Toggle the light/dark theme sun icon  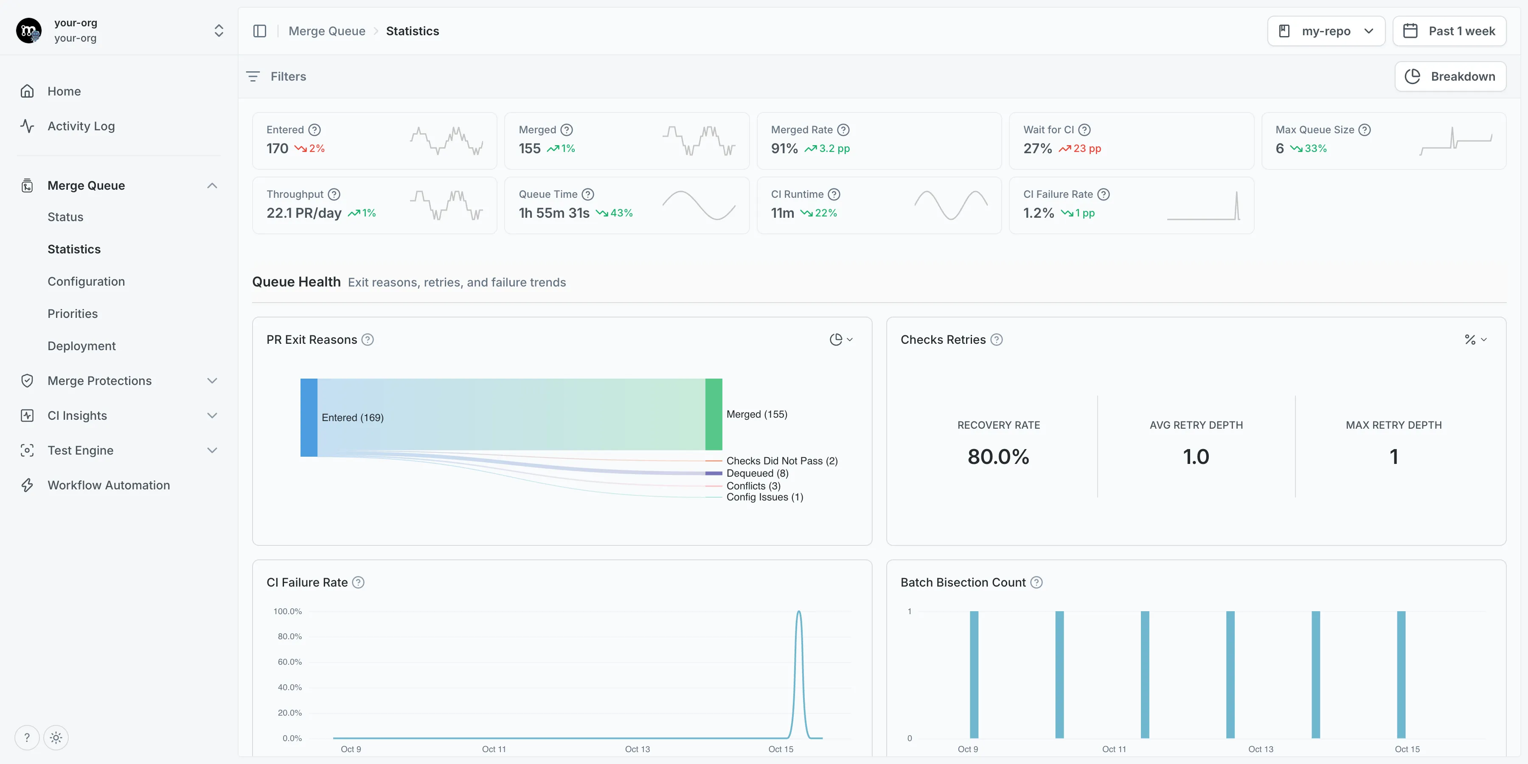(x=56, y=738)
